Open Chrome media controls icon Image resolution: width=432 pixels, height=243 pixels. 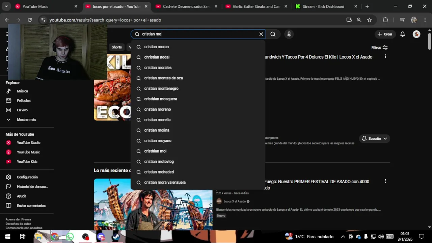click(402, 20)
